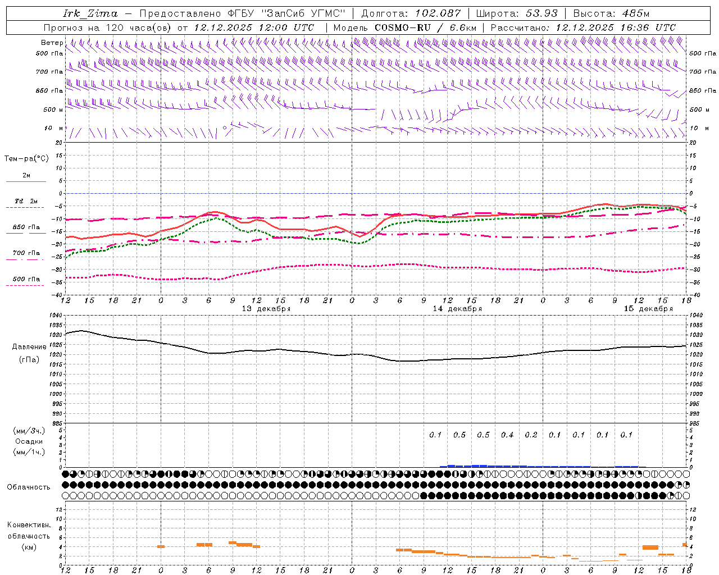Click the '13 декабря' date label

point(266,309)
